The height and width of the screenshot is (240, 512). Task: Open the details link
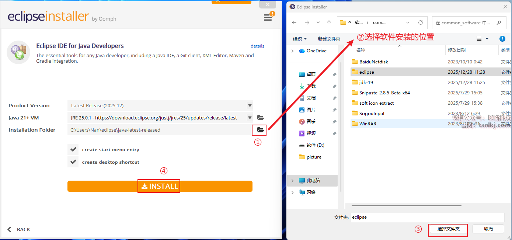click(x=257, y=46)
